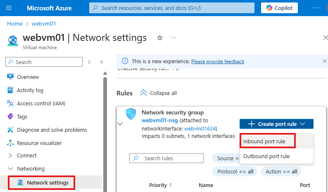This screenshot has height=192, width=328.
Task: Collapse the Network security group section
Action: (120, 124)
